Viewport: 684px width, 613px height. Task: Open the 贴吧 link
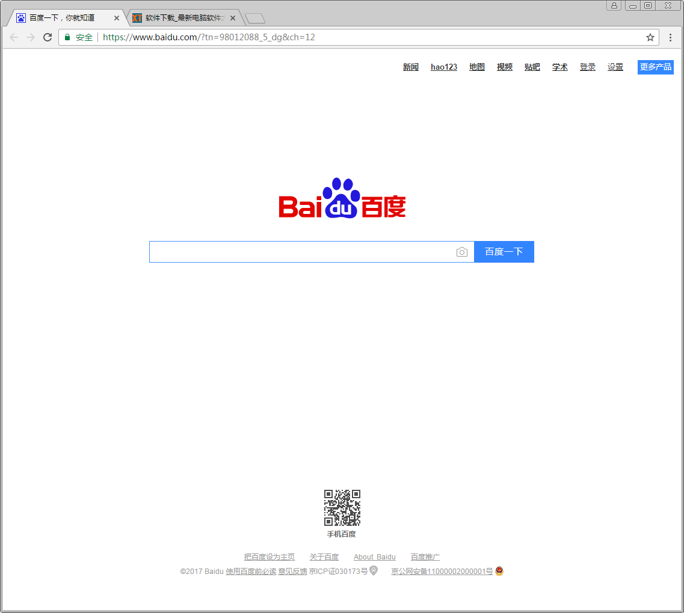[x=532, y=67]
